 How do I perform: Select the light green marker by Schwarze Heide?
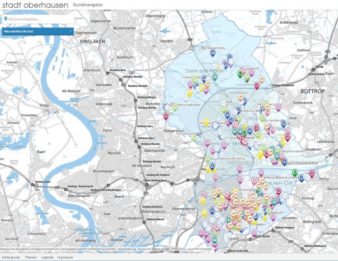coord(195,138)
